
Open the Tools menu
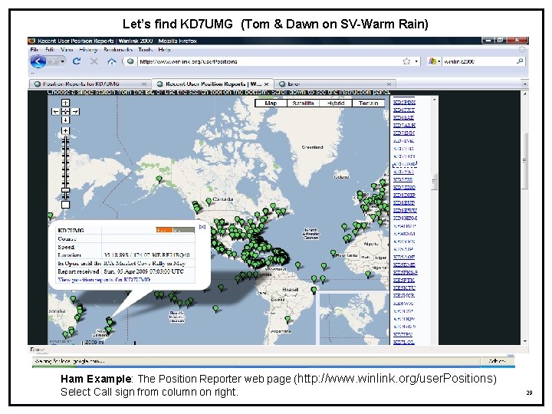(145, 50)
